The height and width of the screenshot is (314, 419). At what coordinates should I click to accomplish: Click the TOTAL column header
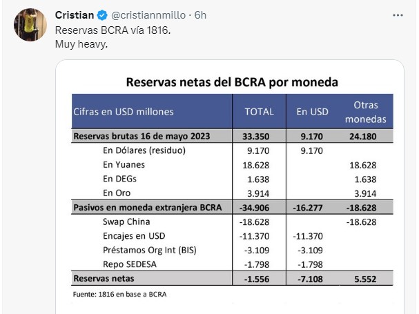(260, 111)
